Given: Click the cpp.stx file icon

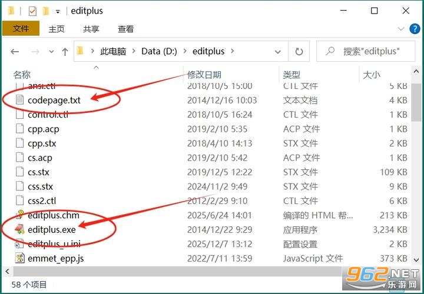Looking at the screenshot, I should [19, 143].
